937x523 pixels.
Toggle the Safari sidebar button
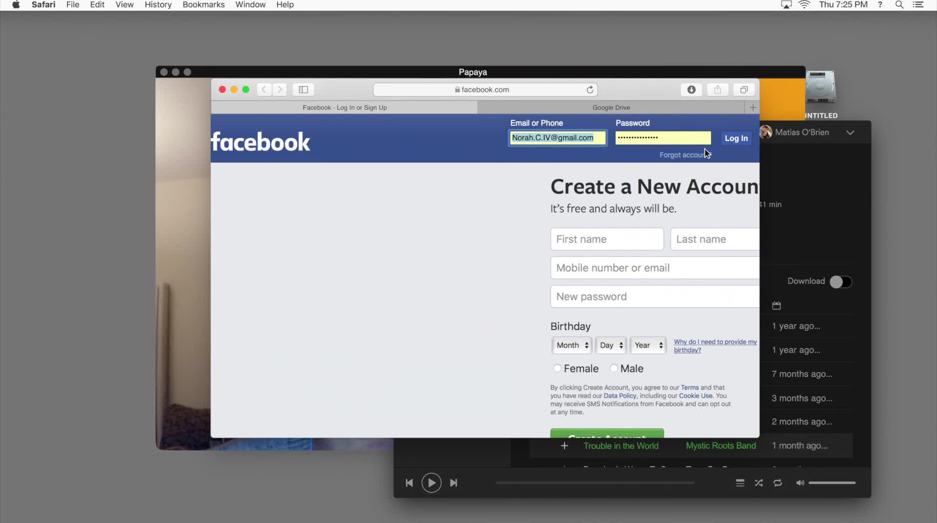coord(303,89)
